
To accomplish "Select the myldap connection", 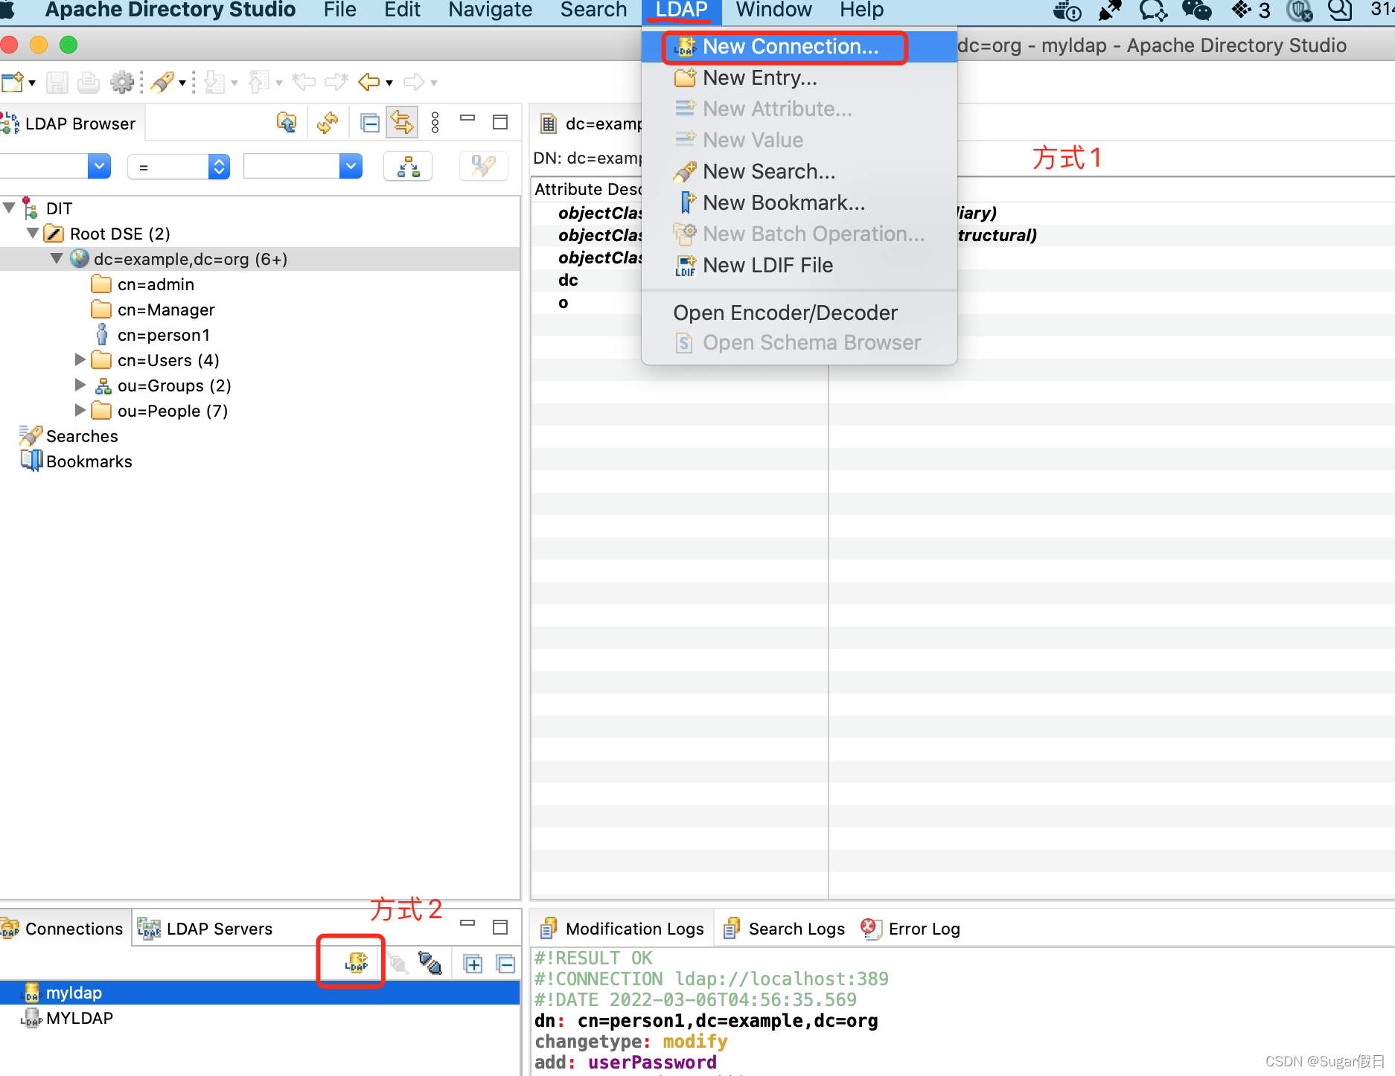I will click(260, 993).
